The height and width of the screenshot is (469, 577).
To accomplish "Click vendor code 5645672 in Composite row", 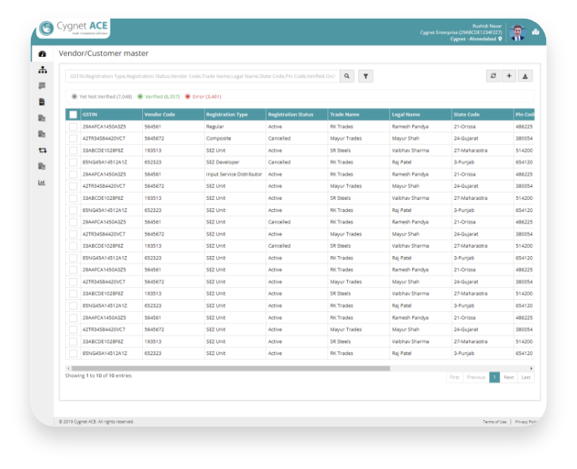I will pyautogui.click(x=154, y=138).
